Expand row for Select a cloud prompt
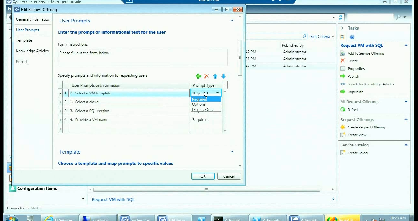Screen dimensions: 418x221 pyautogui.click(x=60, y=102)
